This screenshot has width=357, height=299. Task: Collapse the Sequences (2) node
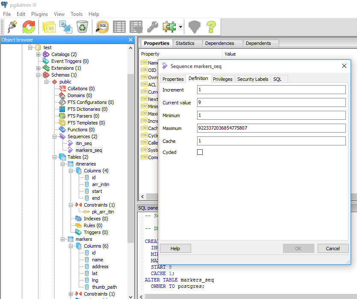click(54, 136)
